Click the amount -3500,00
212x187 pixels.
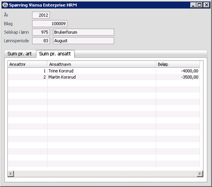(x=190, y=77)
